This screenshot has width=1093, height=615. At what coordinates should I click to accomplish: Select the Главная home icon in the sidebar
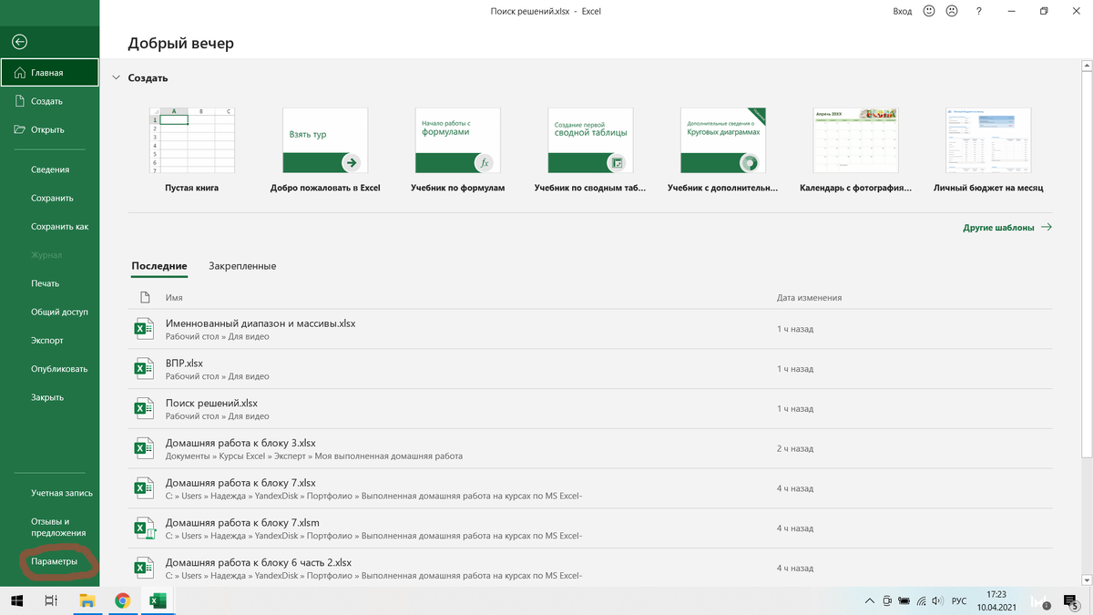20,73
